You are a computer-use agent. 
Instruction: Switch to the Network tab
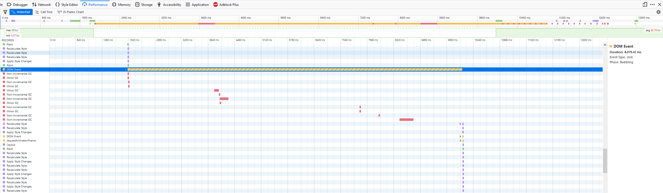pyautogui.click(x=42, y=4)
